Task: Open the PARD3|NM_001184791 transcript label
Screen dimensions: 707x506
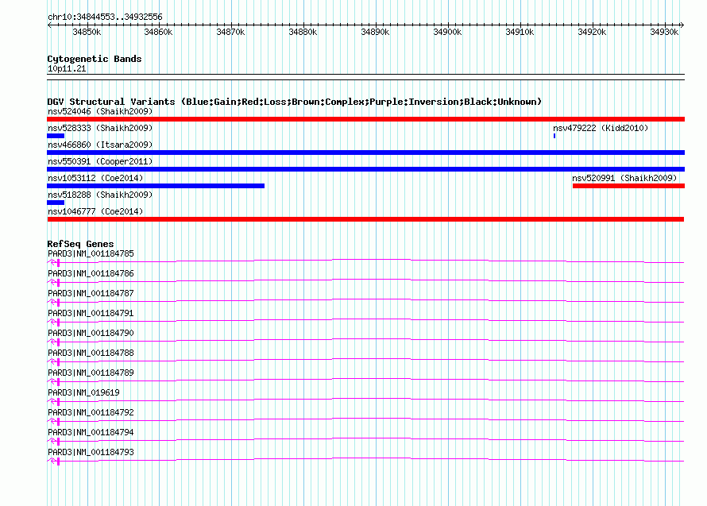Action: (91, 314)
